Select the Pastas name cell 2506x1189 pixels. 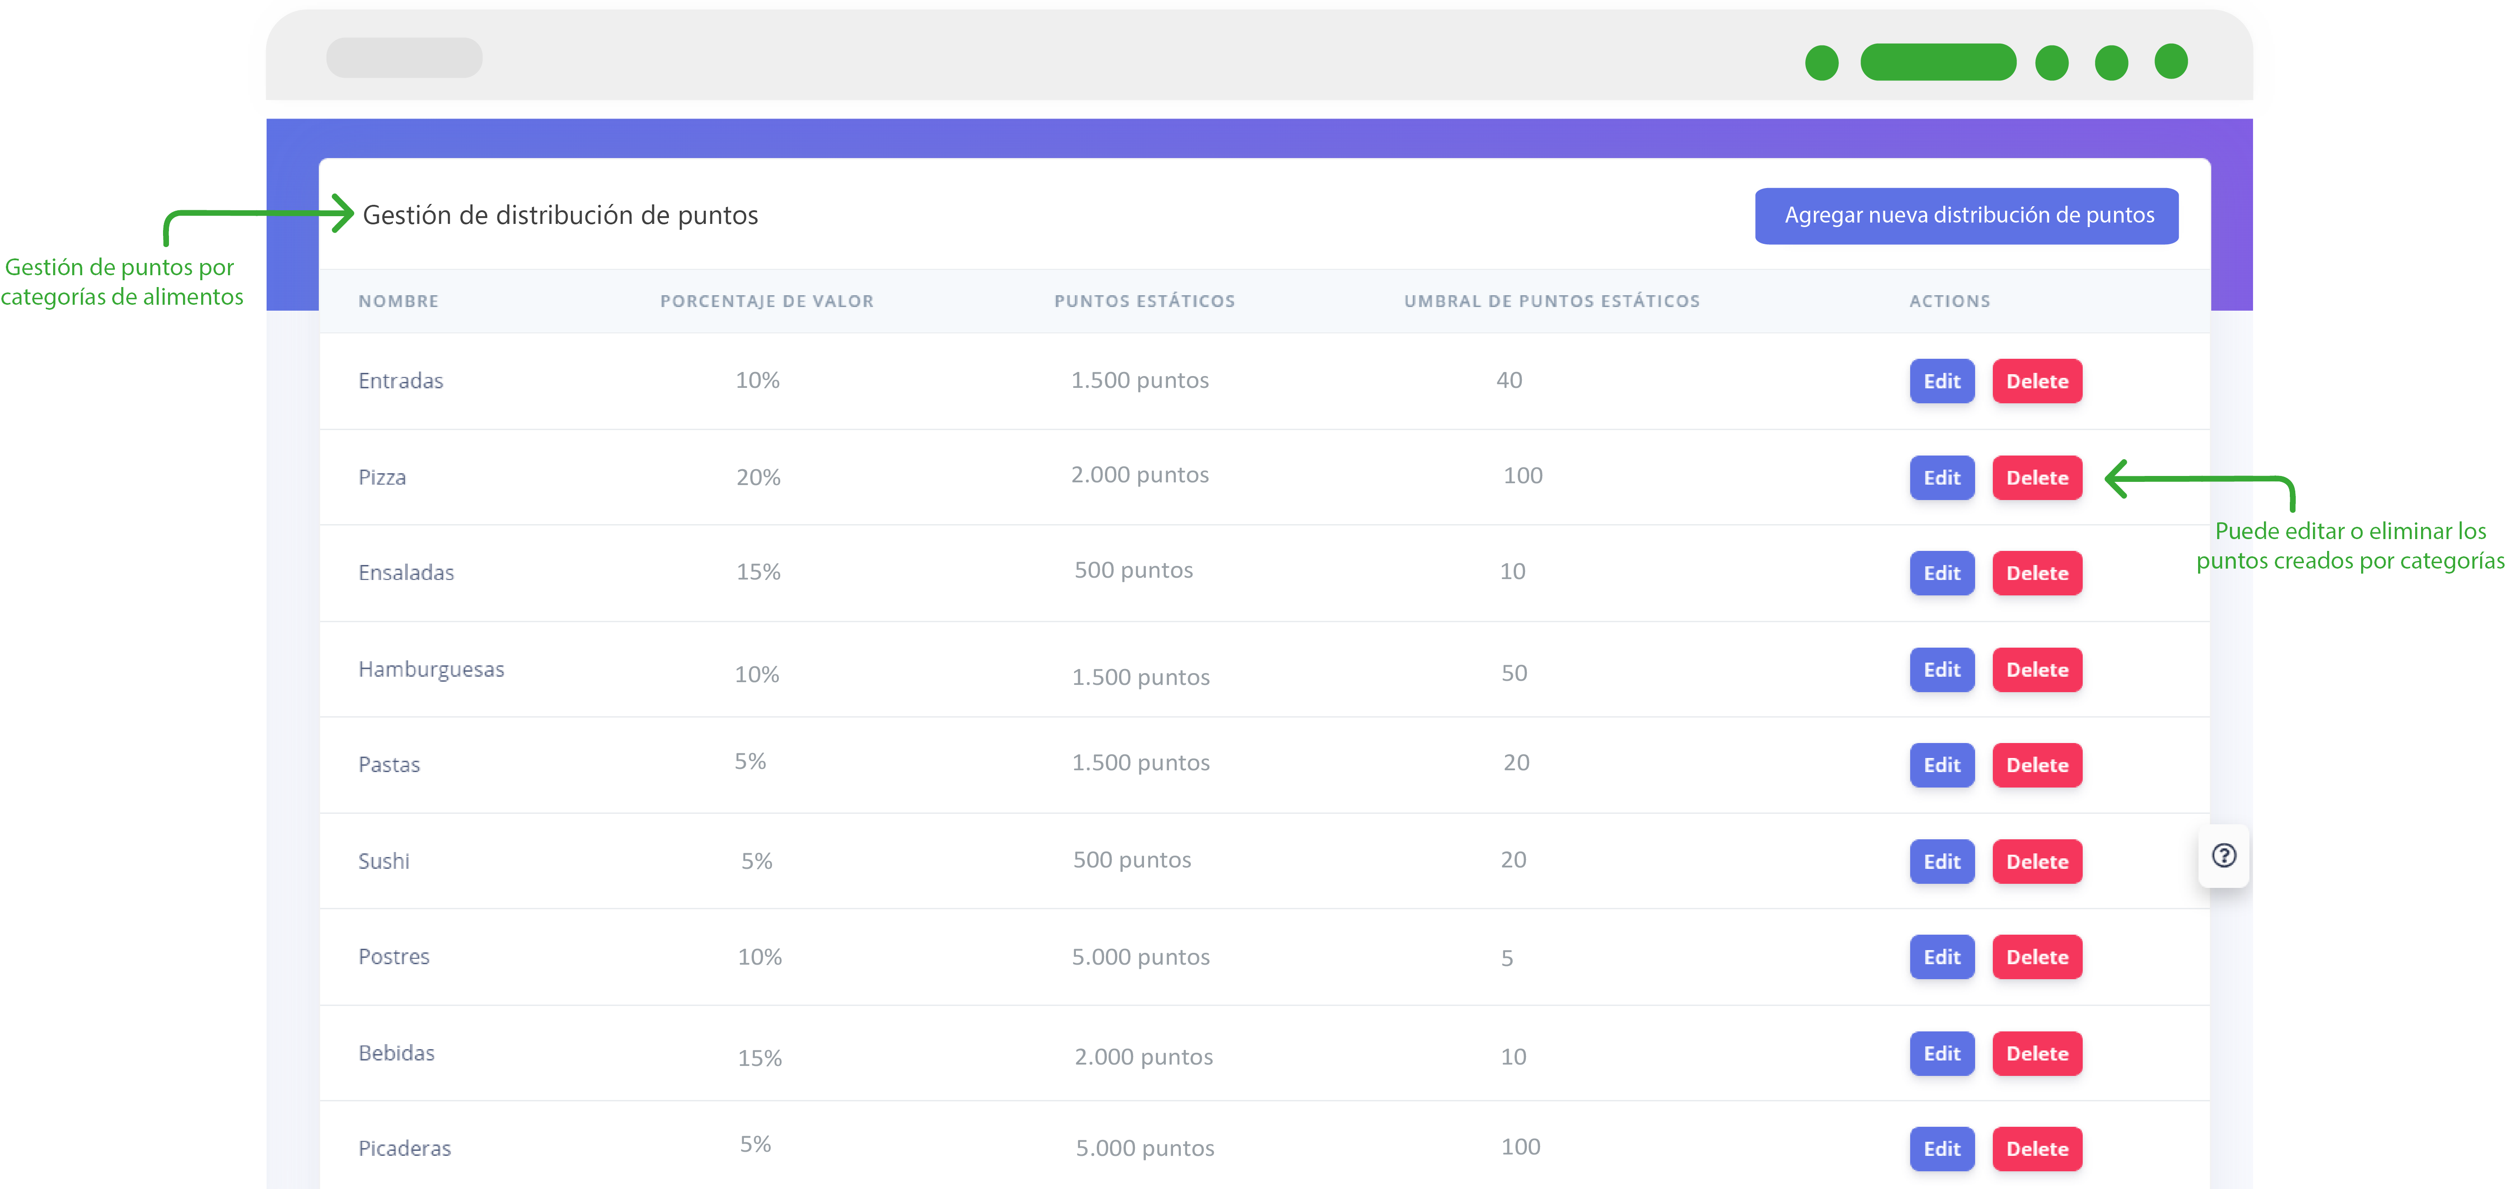pyautogui.click(x=389, y=765)
